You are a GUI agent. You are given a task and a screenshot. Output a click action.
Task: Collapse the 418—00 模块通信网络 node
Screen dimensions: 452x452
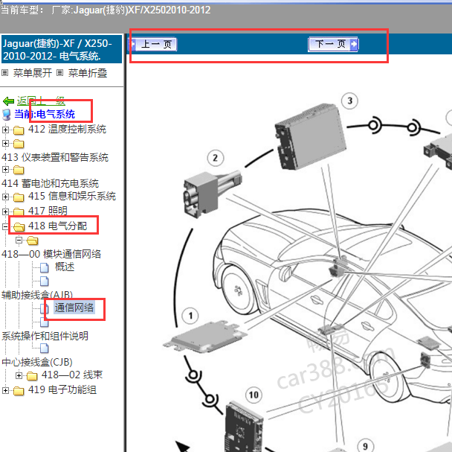point(19,241)
